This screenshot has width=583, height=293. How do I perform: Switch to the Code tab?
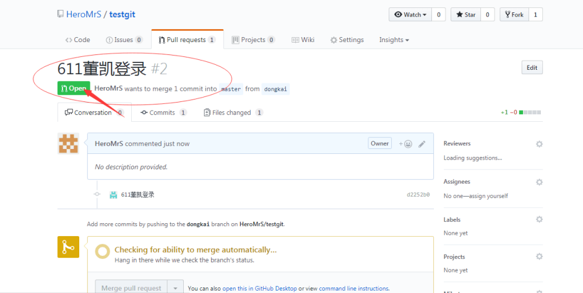(77, 40)
